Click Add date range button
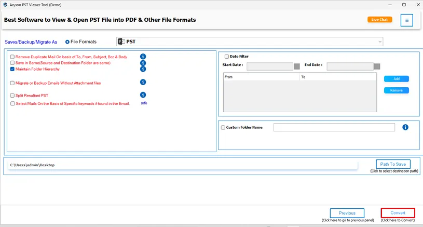 [x=397, y=79]
